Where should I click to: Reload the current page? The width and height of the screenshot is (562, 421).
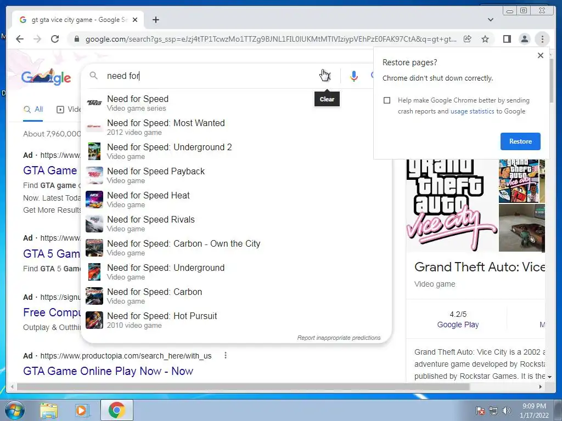coord(55,39)
